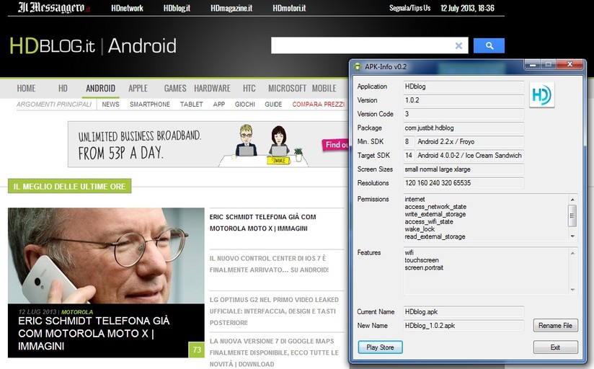The image size is (594, 369).
Task: Click the blue magnifier search button
Action: 489,45
